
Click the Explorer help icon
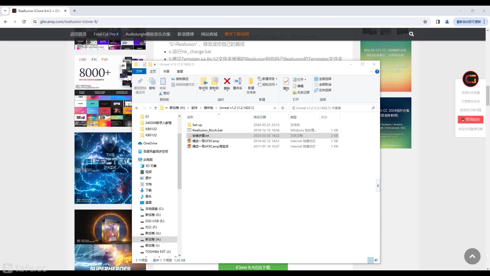[x=377, y=72]
